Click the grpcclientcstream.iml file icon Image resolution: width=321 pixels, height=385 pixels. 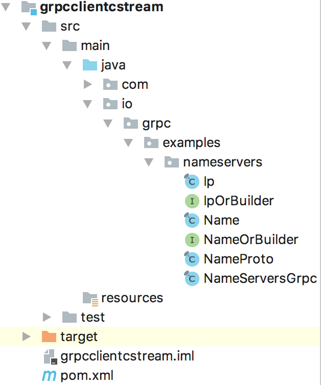tap(49, 356)
